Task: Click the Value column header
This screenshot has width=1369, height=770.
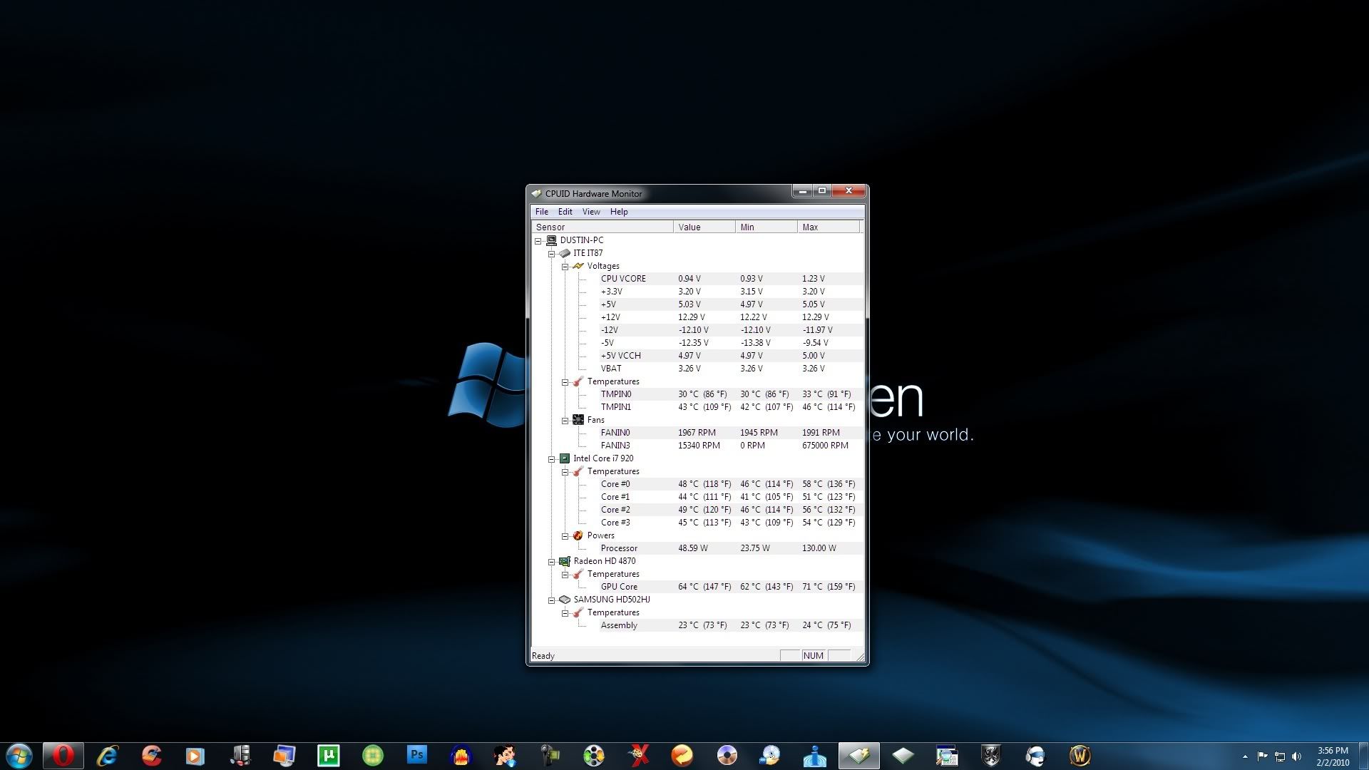Action: tap(704, 227)
